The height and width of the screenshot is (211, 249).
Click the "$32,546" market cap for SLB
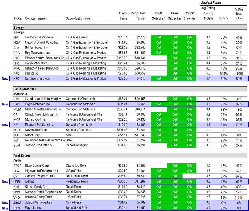[140, 48]
